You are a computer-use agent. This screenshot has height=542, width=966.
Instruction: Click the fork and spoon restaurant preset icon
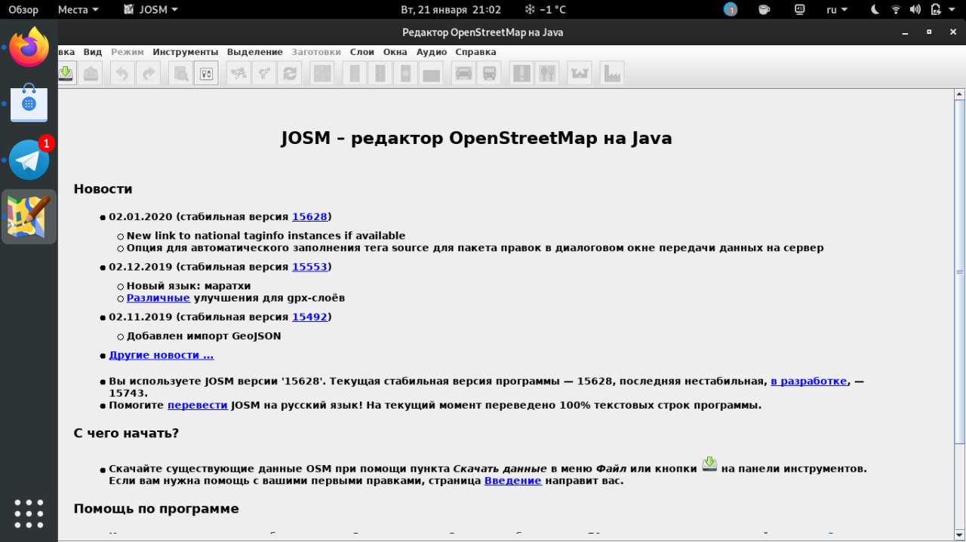546,73
